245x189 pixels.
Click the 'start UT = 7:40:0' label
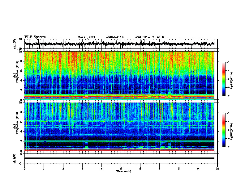point(149,37)
